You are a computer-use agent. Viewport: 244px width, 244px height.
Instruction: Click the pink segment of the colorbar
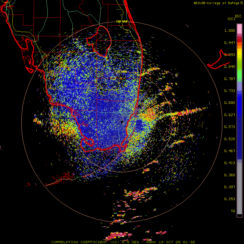pos(239,29)
